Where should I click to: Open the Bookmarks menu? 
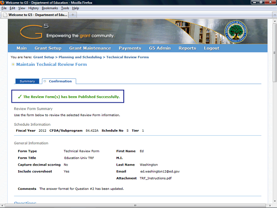[x=50, y=8]
